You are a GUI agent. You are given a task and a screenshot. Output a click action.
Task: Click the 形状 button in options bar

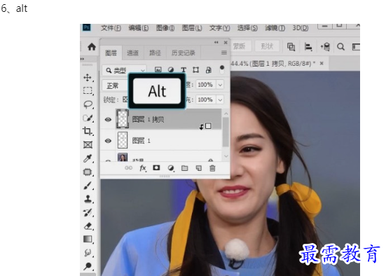[x=267, y=46]
